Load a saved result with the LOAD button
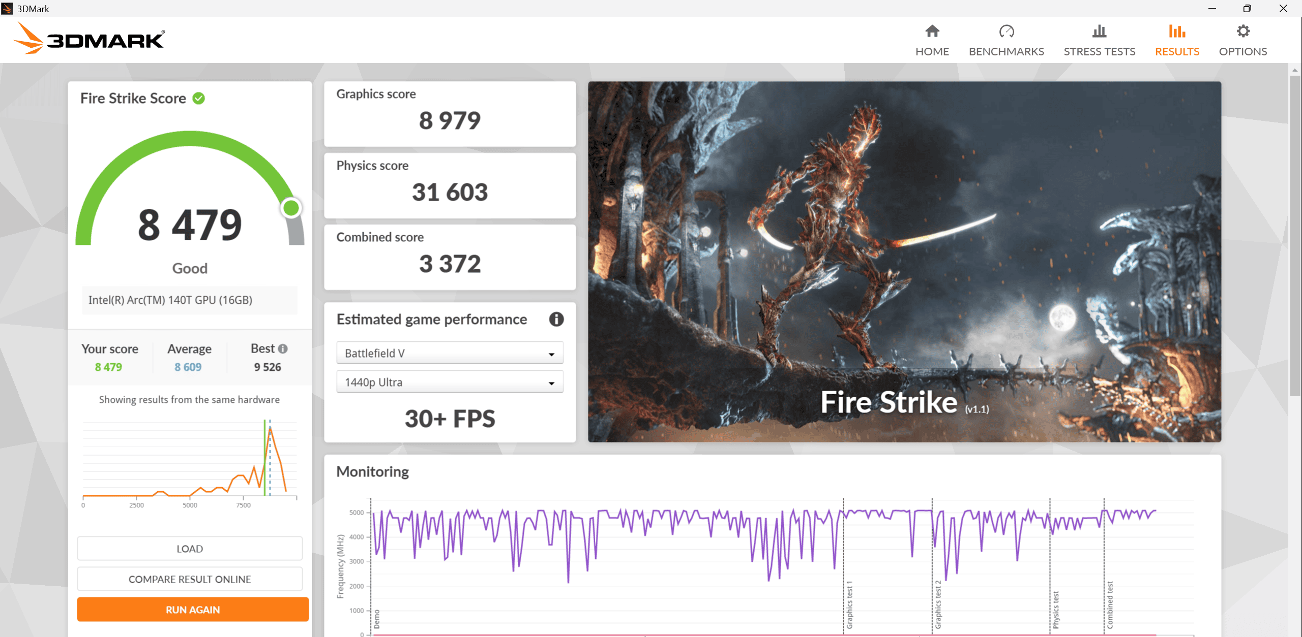 [x=190, y=549]
